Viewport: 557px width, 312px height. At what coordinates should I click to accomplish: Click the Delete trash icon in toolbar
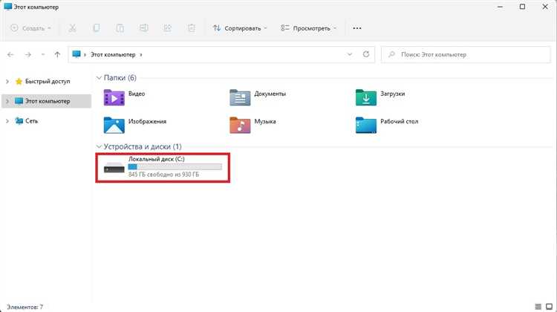click(192, 28)
